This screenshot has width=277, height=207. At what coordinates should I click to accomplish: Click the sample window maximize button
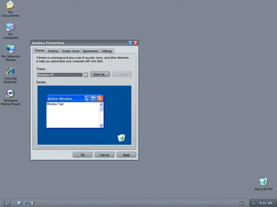pyautogui.click(x=94, y=99)
